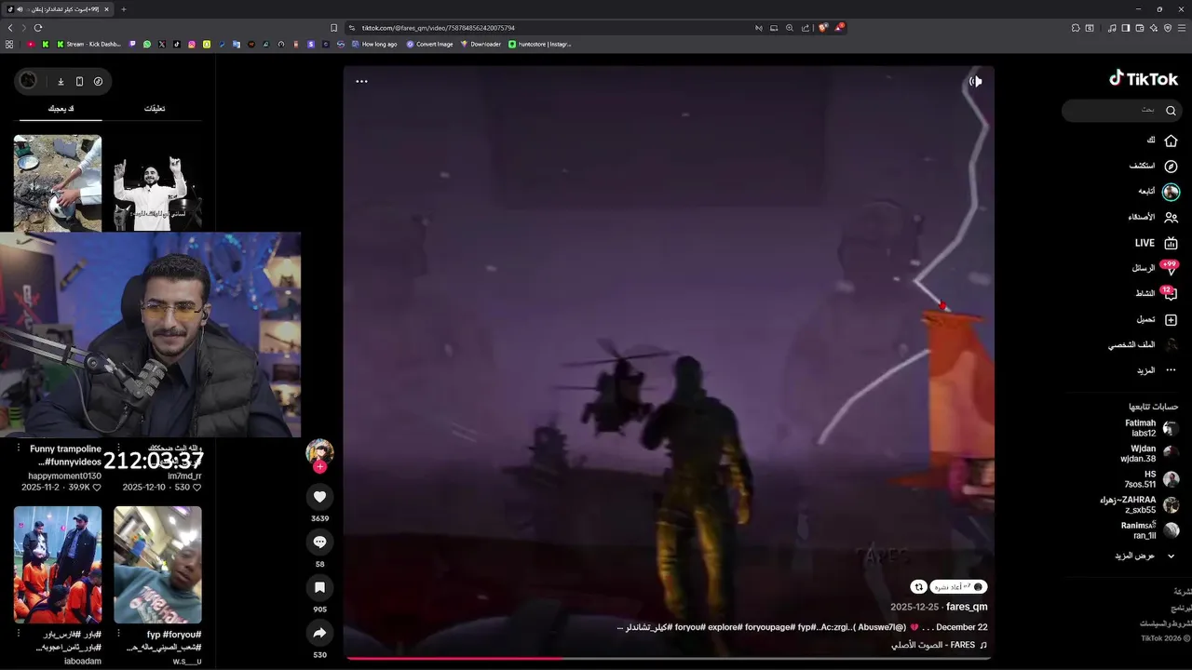Viewport: 1192px width, 670px height.
Task: Open 'Downloader' bookmark
Action: [481, 44]
